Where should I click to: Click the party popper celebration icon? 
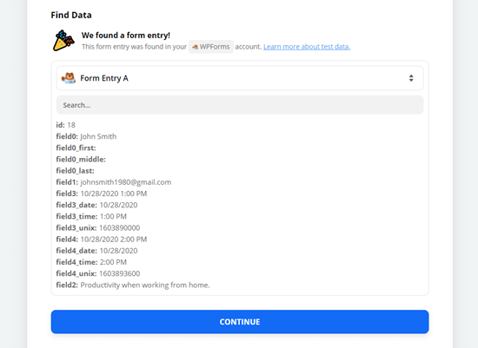click(63, 41)
